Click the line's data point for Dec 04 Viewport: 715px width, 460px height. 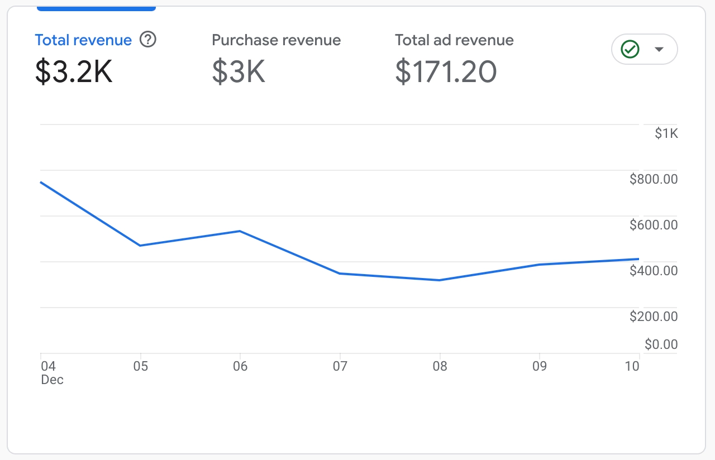pos(41,182)
